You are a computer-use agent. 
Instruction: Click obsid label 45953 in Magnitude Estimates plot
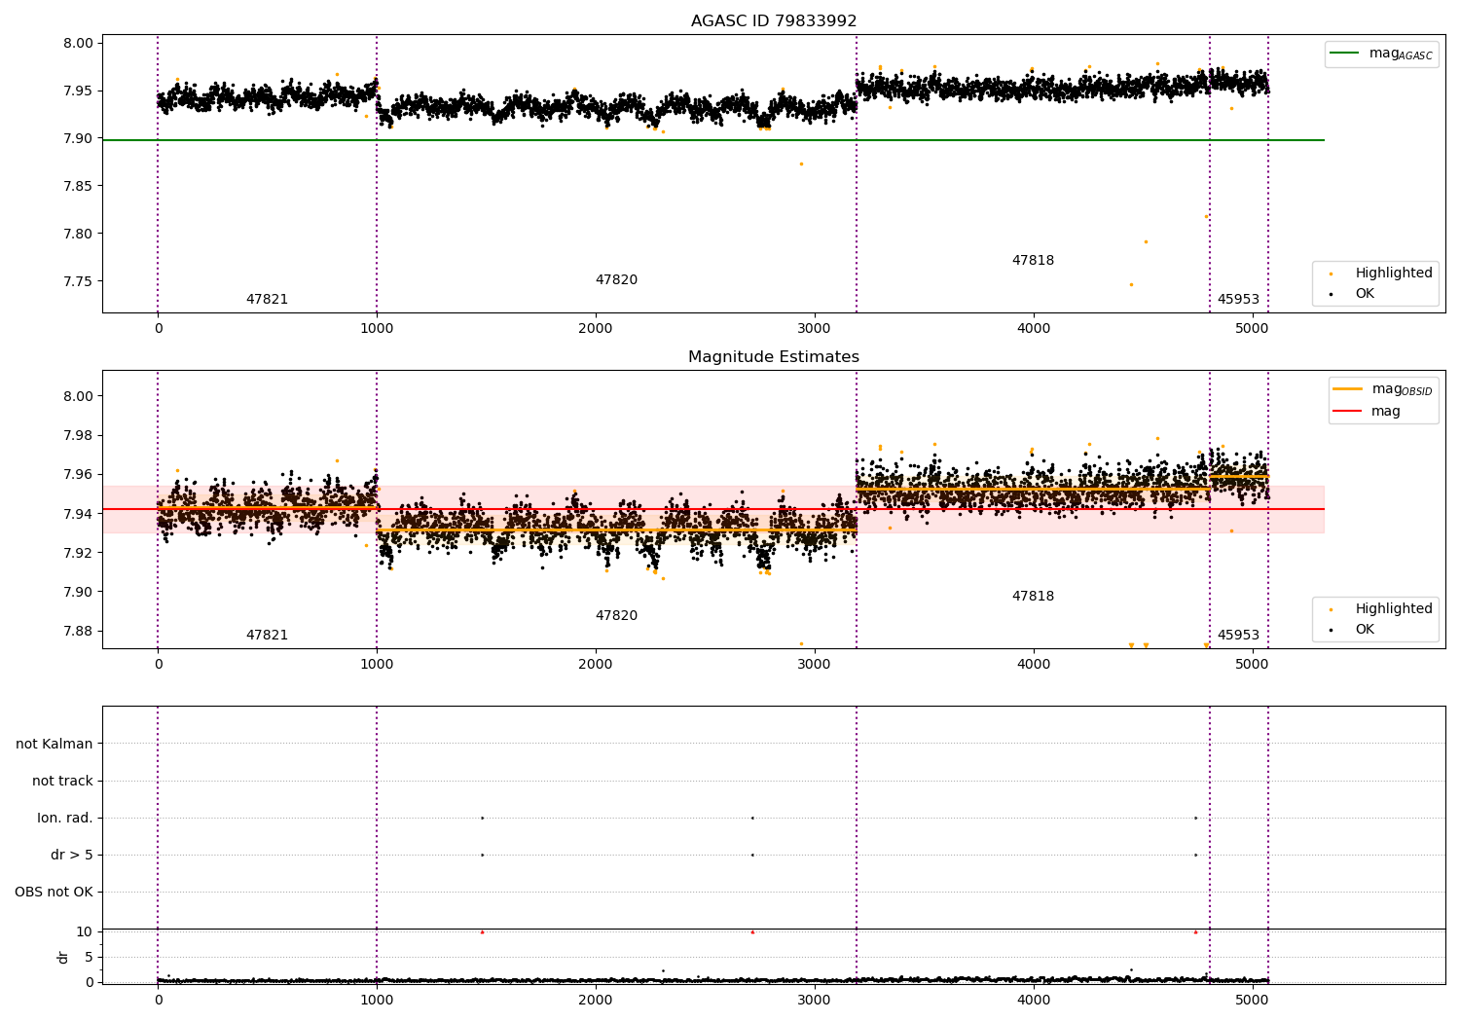[1238, 636]
